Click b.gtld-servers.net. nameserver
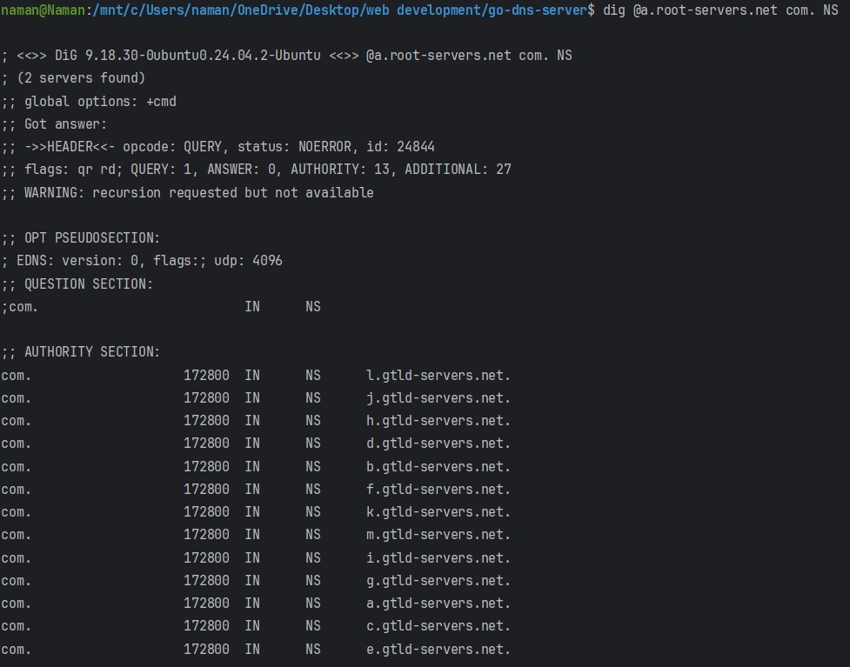Screen dimensions: 850x667 tap(438, 466)
